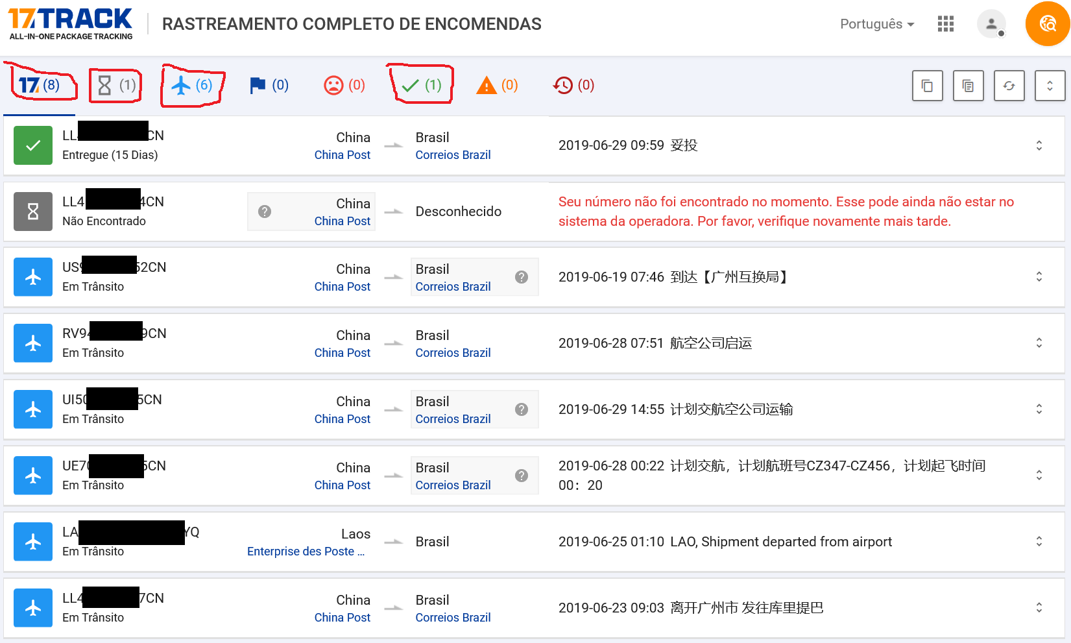
Task: Open Enterprise des Poste carrier link
Action: [306, 552]
